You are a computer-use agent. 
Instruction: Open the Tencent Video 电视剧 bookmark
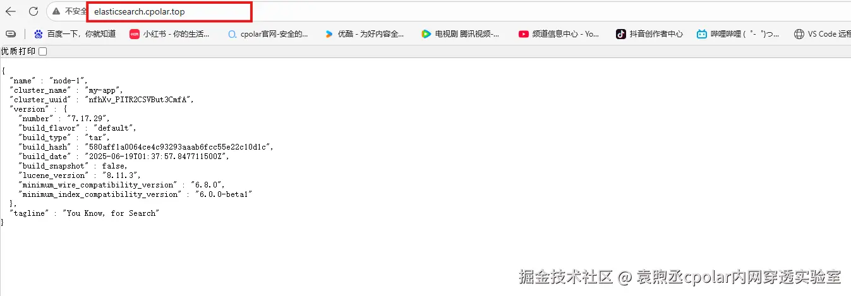coord(461,34)
